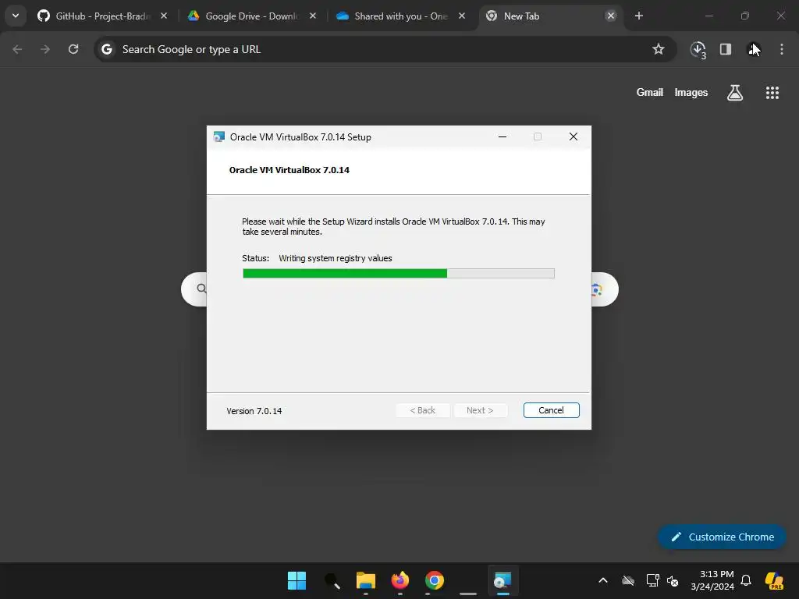
Task: Click the Customize Chrome button
Action: 722,537
